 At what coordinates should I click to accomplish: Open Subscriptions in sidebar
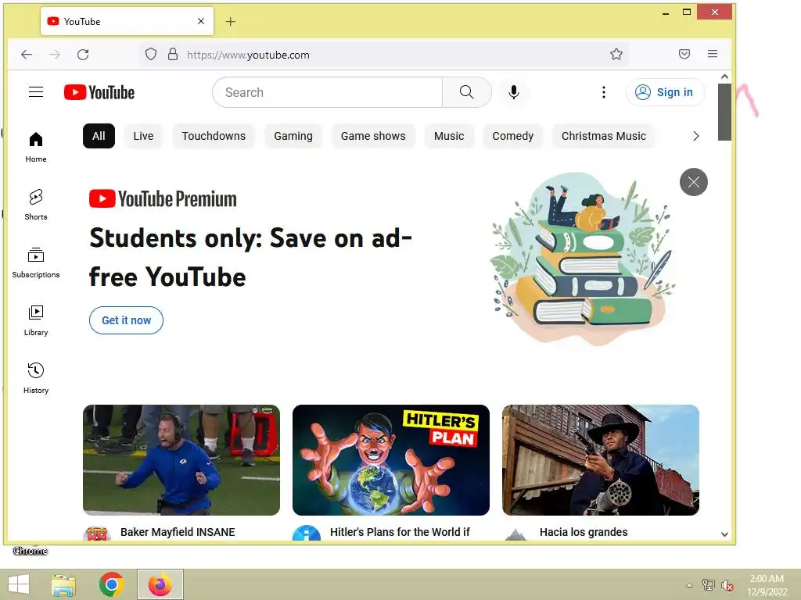[36, 262]
